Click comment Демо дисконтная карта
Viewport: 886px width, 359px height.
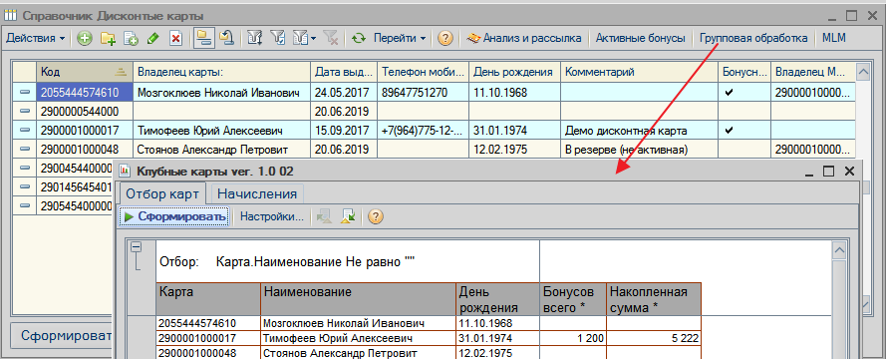pyautogui.click(x=626, y=131)
